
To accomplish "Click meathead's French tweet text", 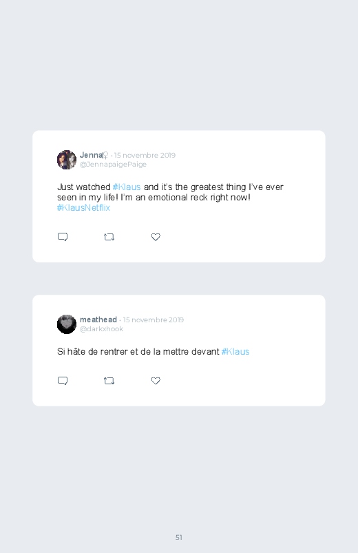I will point(153,352).
